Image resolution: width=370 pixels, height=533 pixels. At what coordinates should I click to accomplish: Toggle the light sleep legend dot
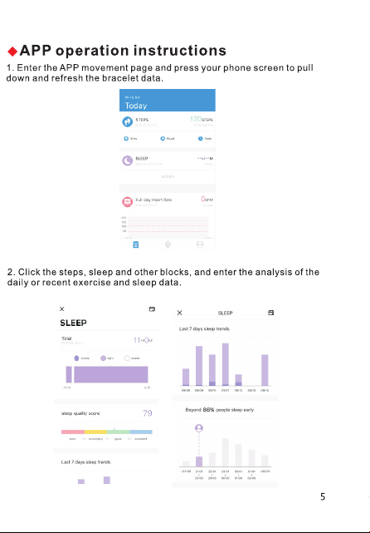[x=103, y=358]
